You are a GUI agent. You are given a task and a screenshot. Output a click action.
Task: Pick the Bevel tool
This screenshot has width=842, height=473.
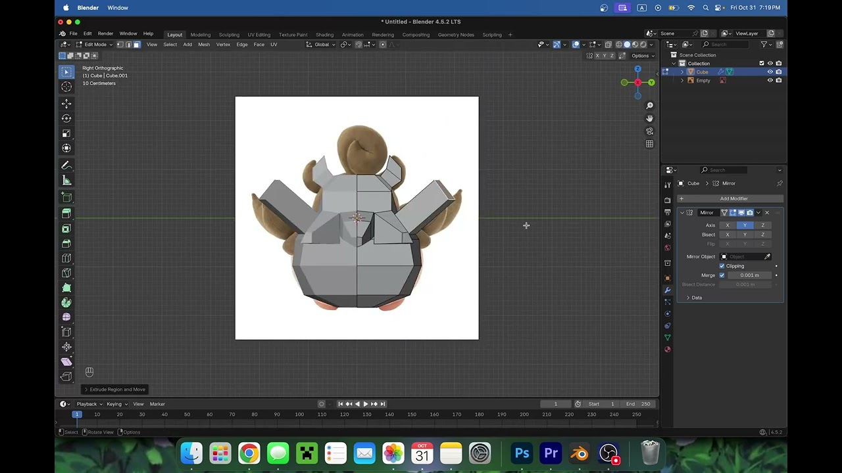click(66, 243)
